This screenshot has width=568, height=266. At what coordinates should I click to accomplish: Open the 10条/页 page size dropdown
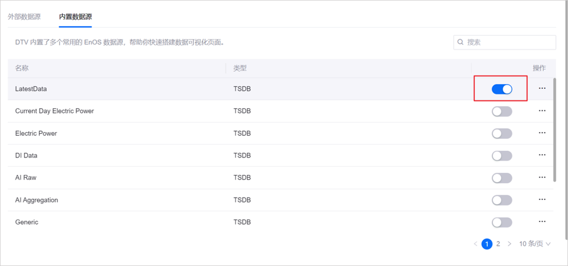coord(535,244)
